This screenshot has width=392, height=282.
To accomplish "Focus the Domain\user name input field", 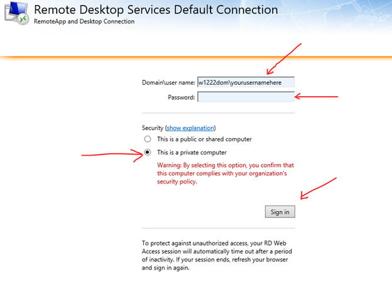I will click(246, 82).
